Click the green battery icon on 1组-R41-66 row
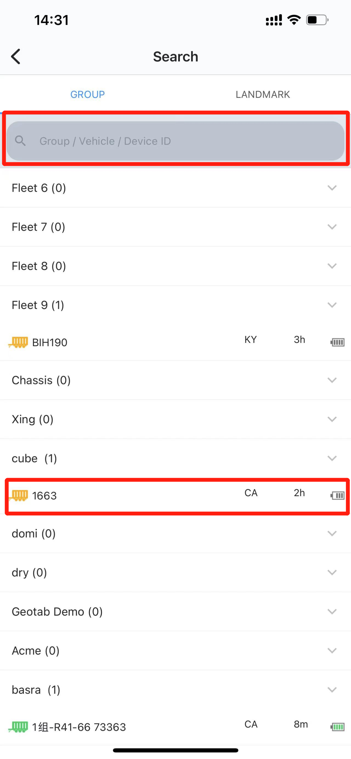 337,727
